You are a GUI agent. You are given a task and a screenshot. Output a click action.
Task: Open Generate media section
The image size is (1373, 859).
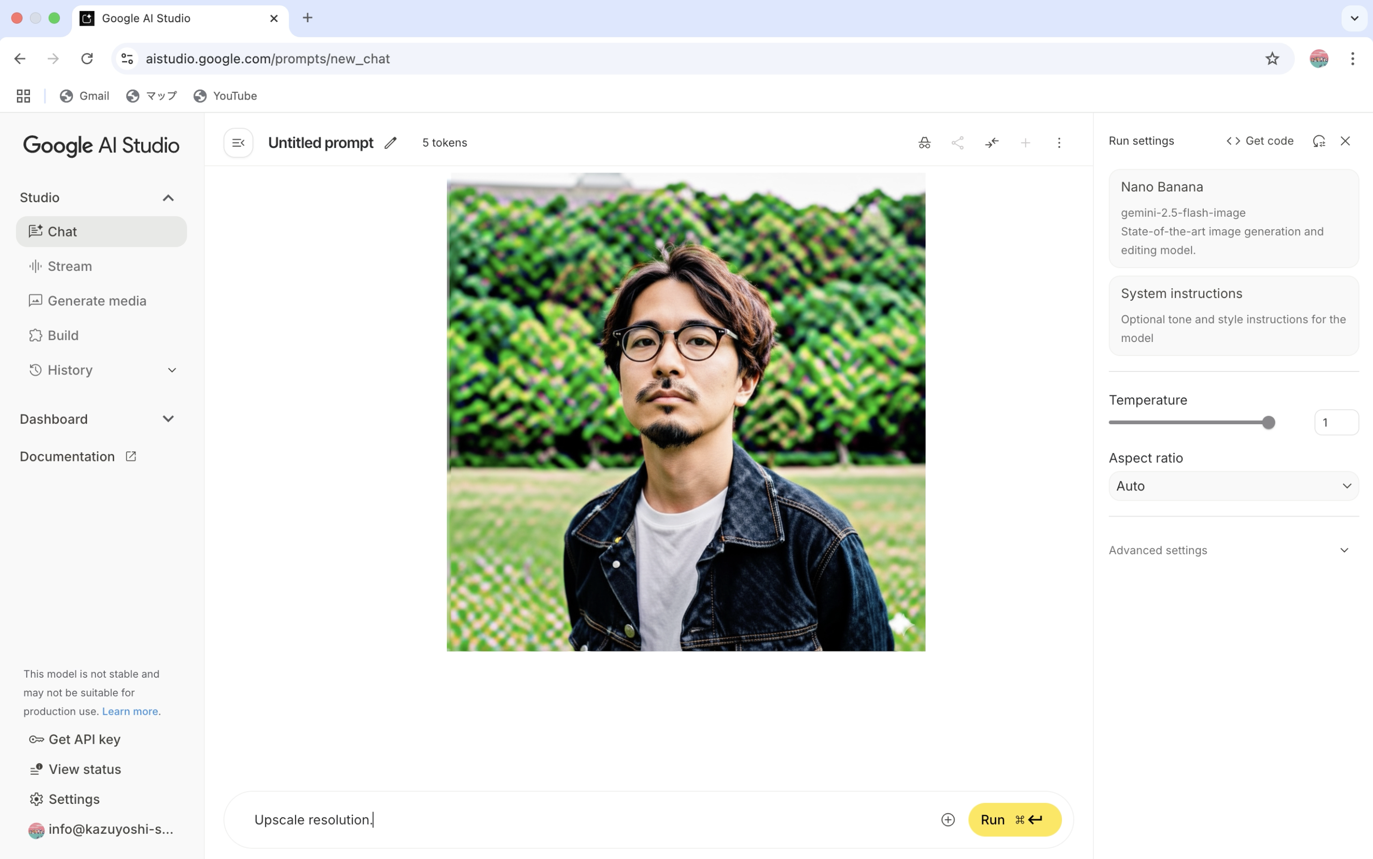[x=101, y=301]
